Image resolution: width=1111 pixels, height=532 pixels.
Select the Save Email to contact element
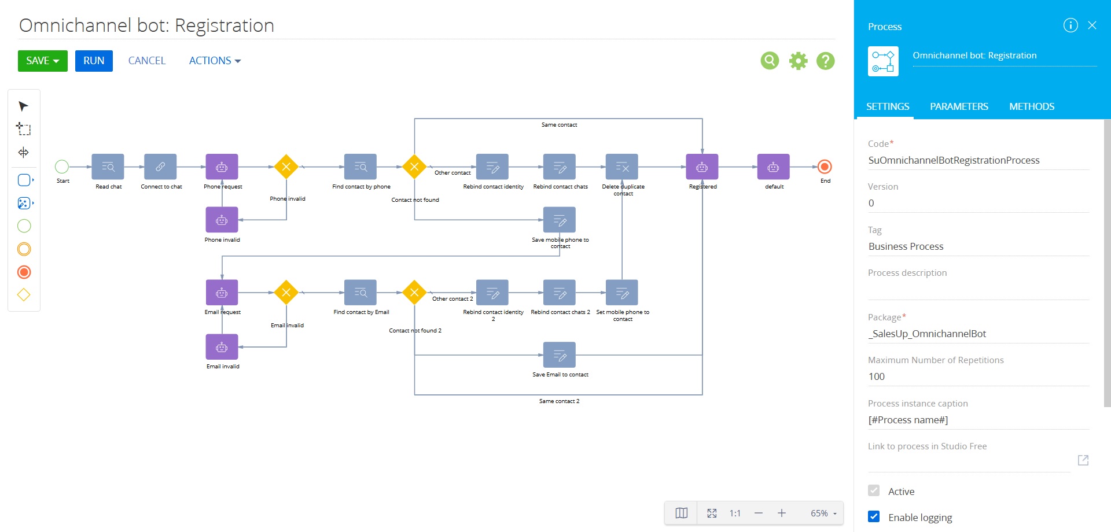(560, 355)
